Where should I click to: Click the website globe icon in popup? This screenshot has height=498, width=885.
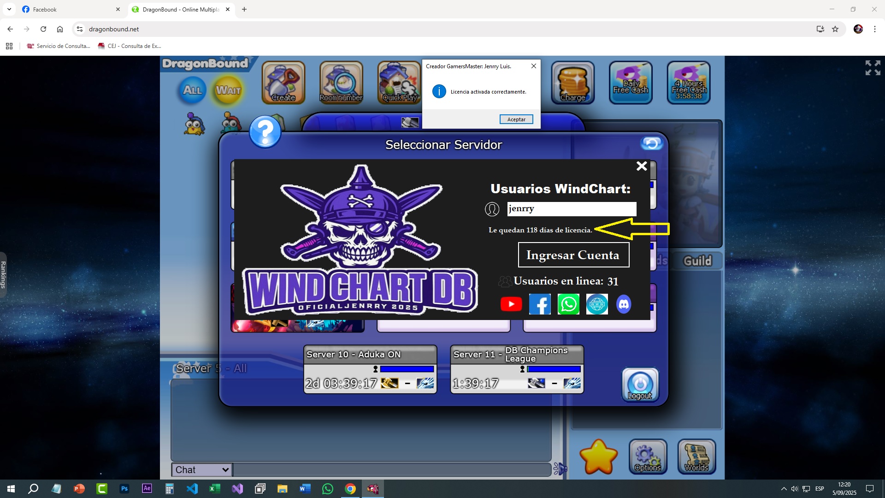(597, 304)
